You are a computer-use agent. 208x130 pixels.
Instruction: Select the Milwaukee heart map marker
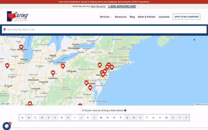pos(21,47)
